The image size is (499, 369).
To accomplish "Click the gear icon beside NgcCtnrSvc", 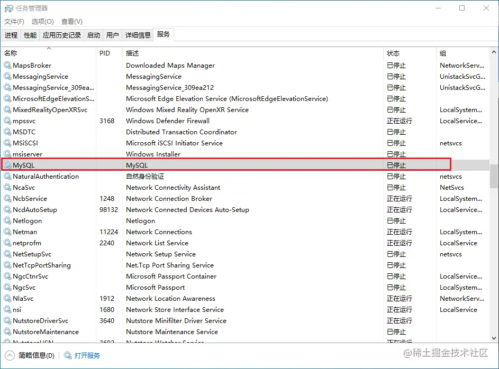I will tap(7, 276).
